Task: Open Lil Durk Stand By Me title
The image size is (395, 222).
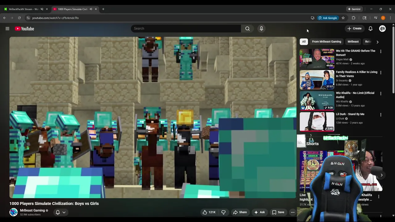Action: click(350, 114)
